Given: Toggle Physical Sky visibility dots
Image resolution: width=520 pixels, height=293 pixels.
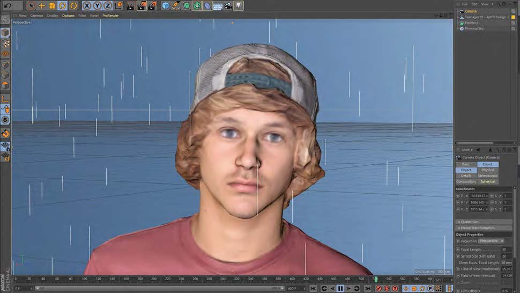Looking at the screenshot, I should 513,29.
